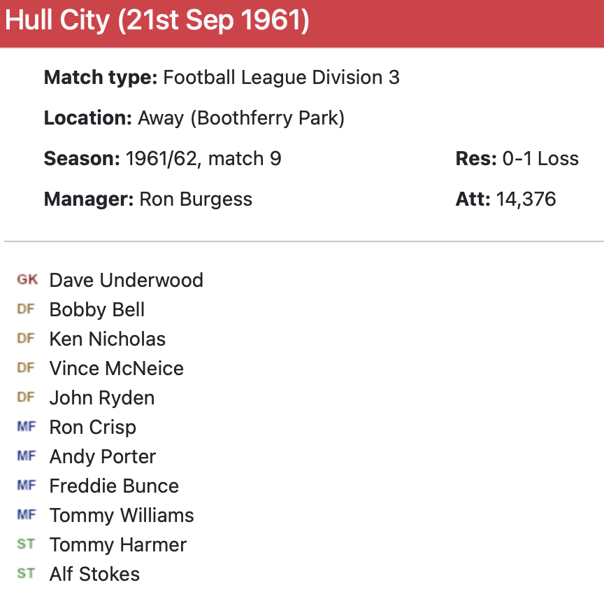Click the MF icon beside Tommy Williams
This screenshot has height=599, width=604.
(27, 515)
